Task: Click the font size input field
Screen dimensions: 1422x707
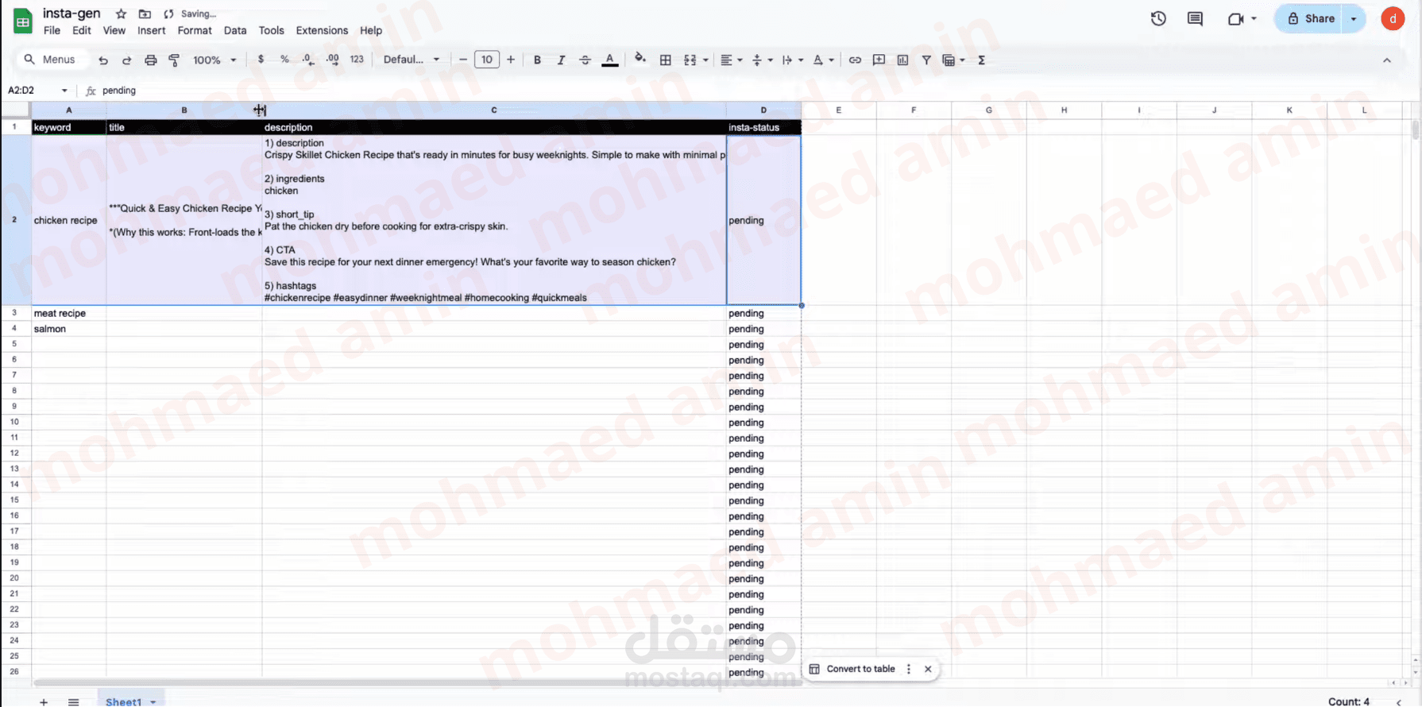Action: [487, 60]
